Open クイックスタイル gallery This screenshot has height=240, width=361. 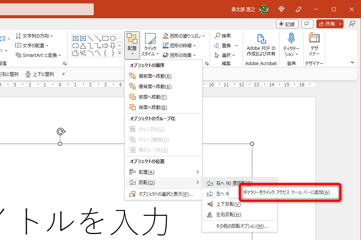click(x=150, y=45)
